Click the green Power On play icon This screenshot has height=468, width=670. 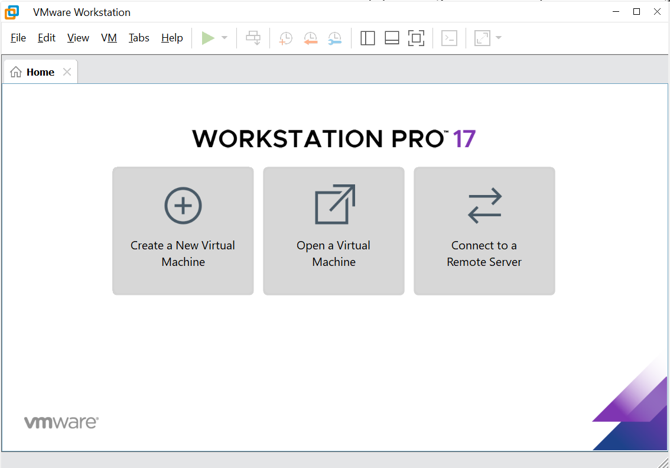pyautogui.click(x=208, y=38)
